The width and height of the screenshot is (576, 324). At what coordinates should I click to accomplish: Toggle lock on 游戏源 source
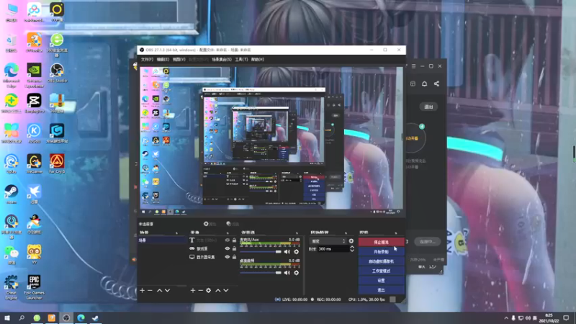point(235,248)
